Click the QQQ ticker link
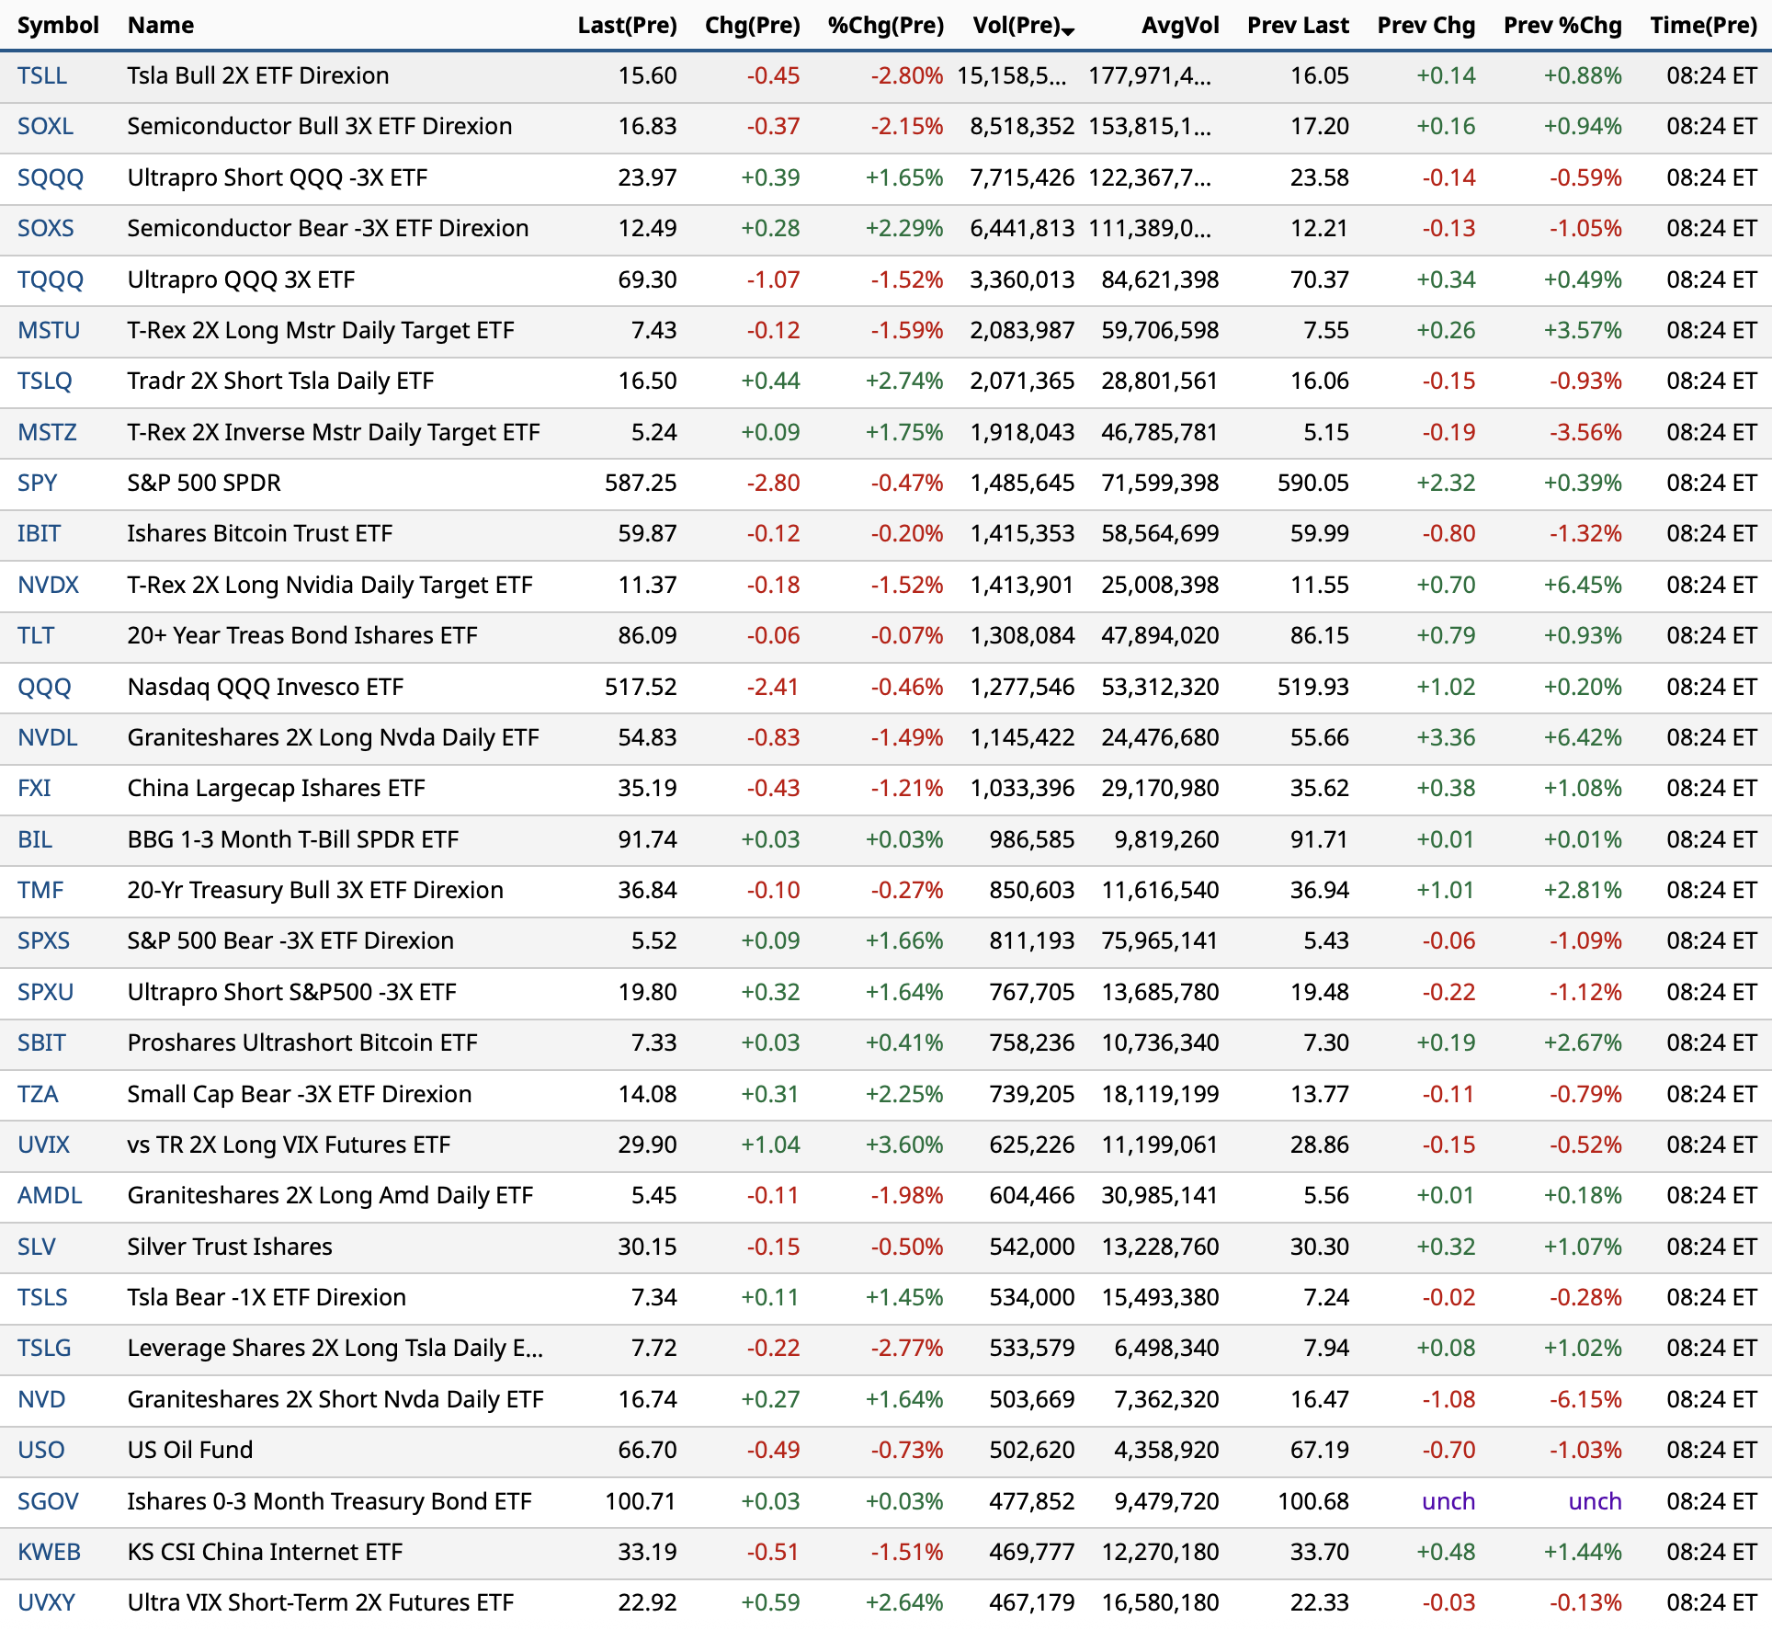This screenshot has width=1772, height=1629. point(44,687)
